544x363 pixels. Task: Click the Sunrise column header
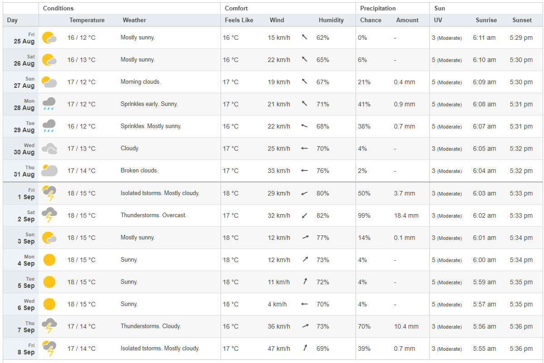486,20
